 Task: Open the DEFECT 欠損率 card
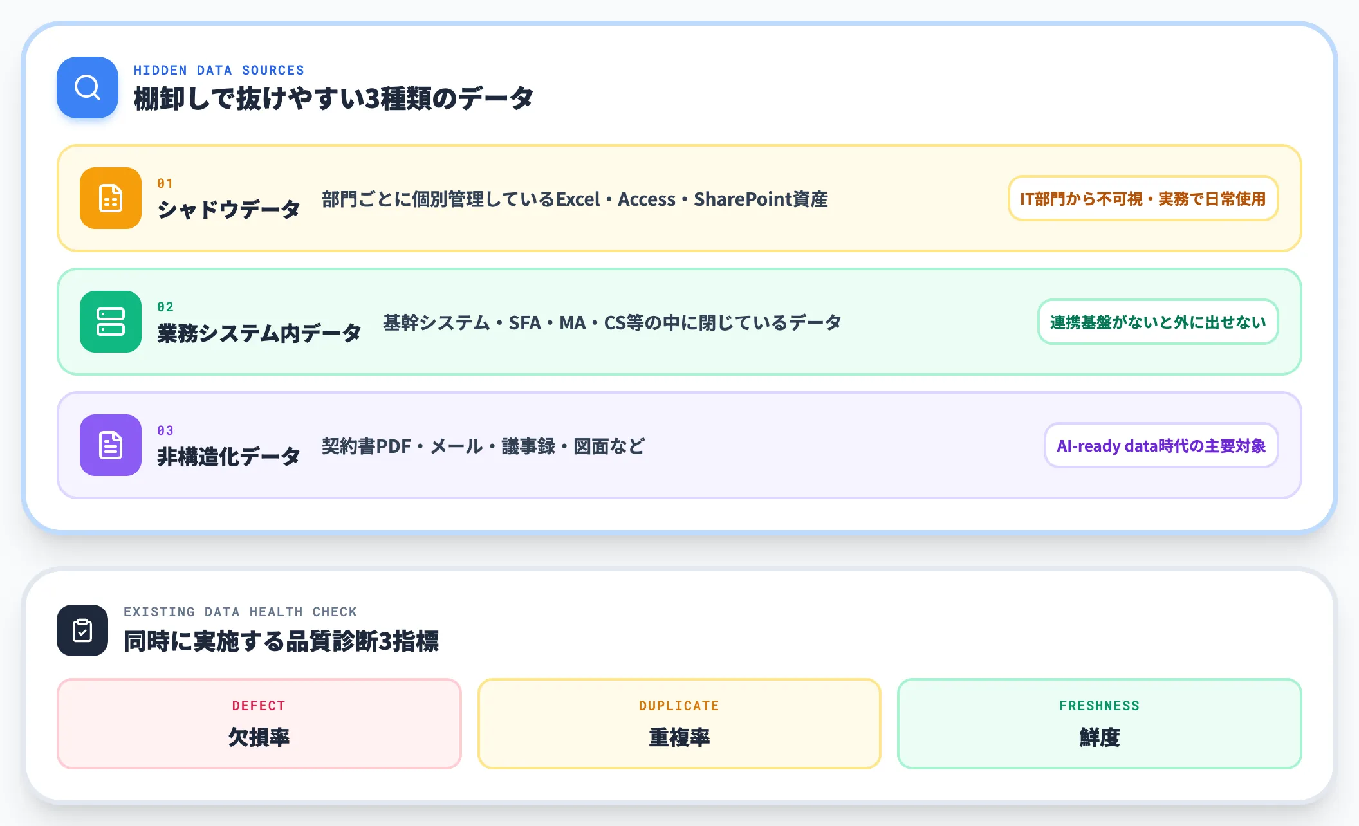click(x=259, y=724)
